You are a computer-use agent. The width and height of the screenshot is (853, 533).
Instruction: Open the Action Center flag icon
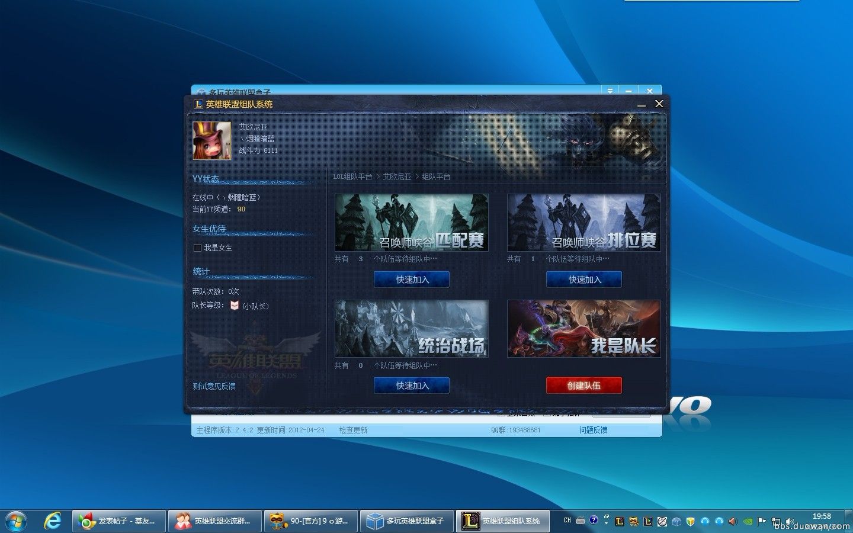(x=761, y=522)
